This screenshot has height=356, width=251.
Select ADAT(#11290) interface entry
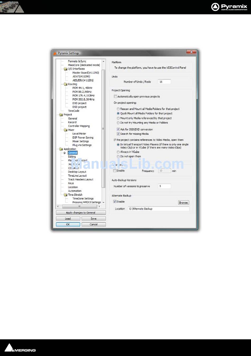81,76
